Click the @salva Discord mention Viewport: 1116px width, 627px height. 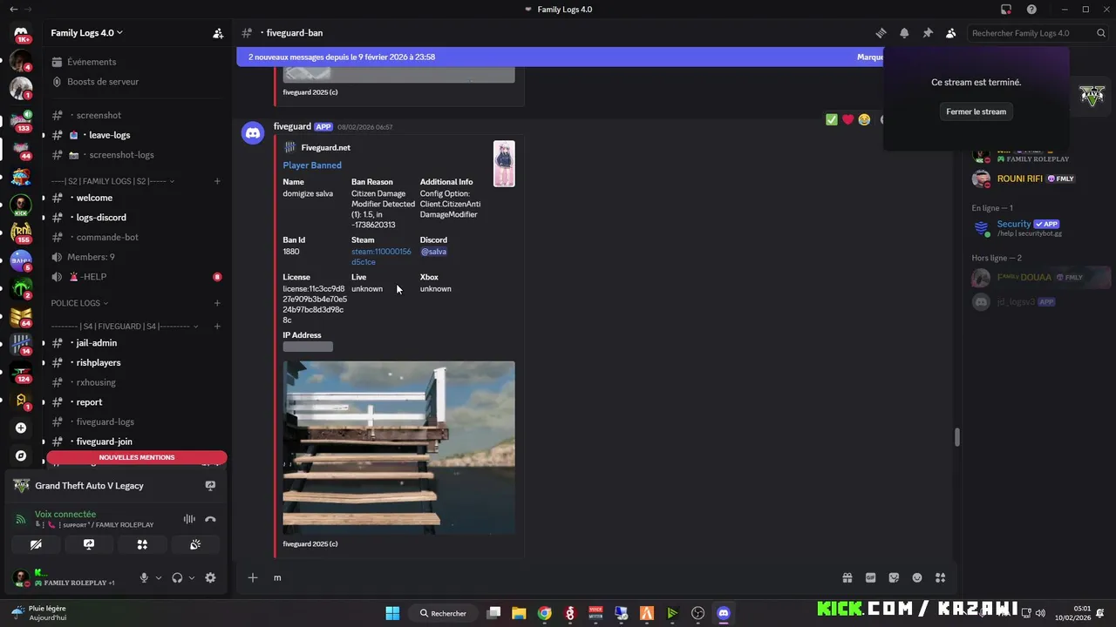click(x=433, y=252)
